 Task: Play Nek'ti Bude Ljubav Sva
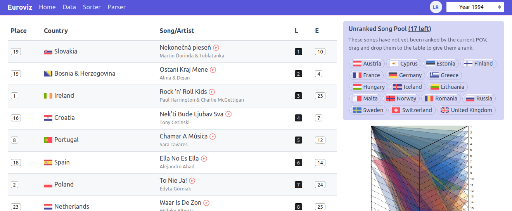(x=228, y=114)
